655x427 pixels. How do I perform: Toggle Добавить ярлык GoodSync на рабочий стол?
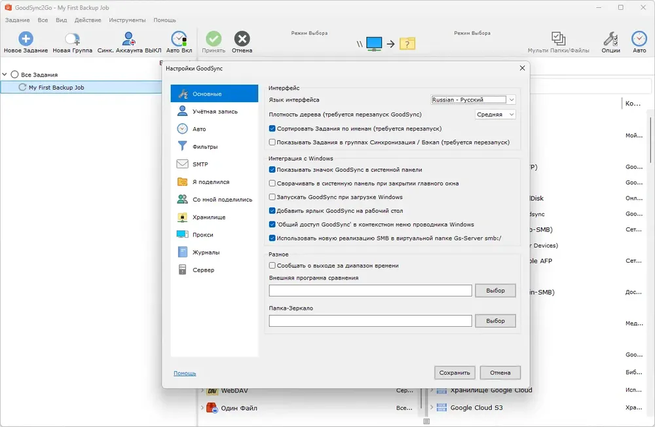click(272, 211)
